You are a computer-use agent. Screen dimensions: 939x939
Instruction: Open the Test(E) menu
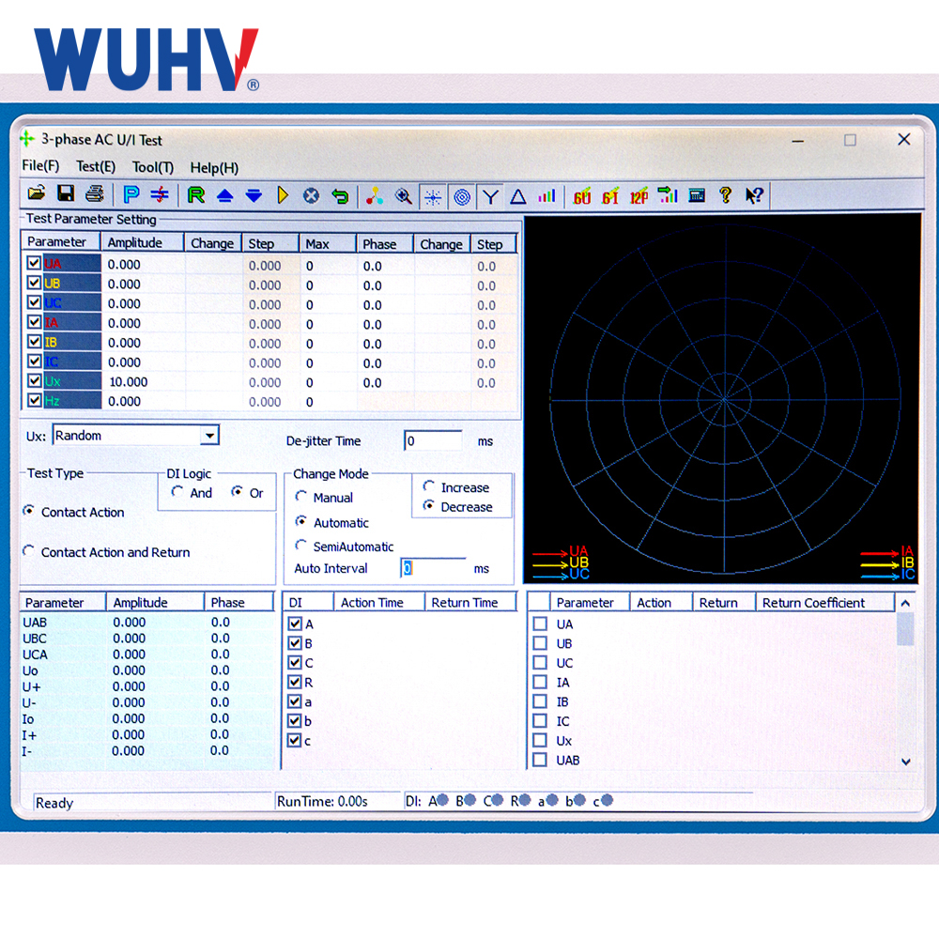(96, 167)
